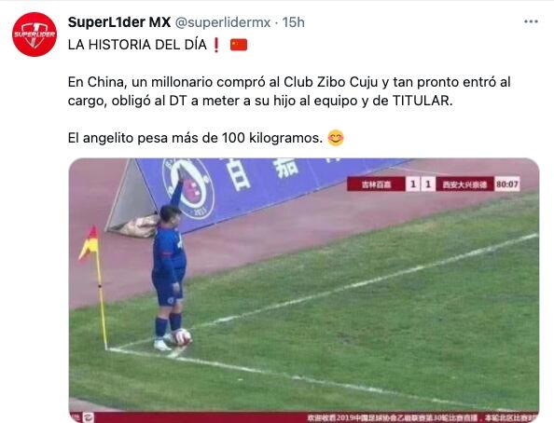This screenshot has height=423, width=554.
Task: Click the broadcaster logo in the ticker bar
Action: (89, 417)
